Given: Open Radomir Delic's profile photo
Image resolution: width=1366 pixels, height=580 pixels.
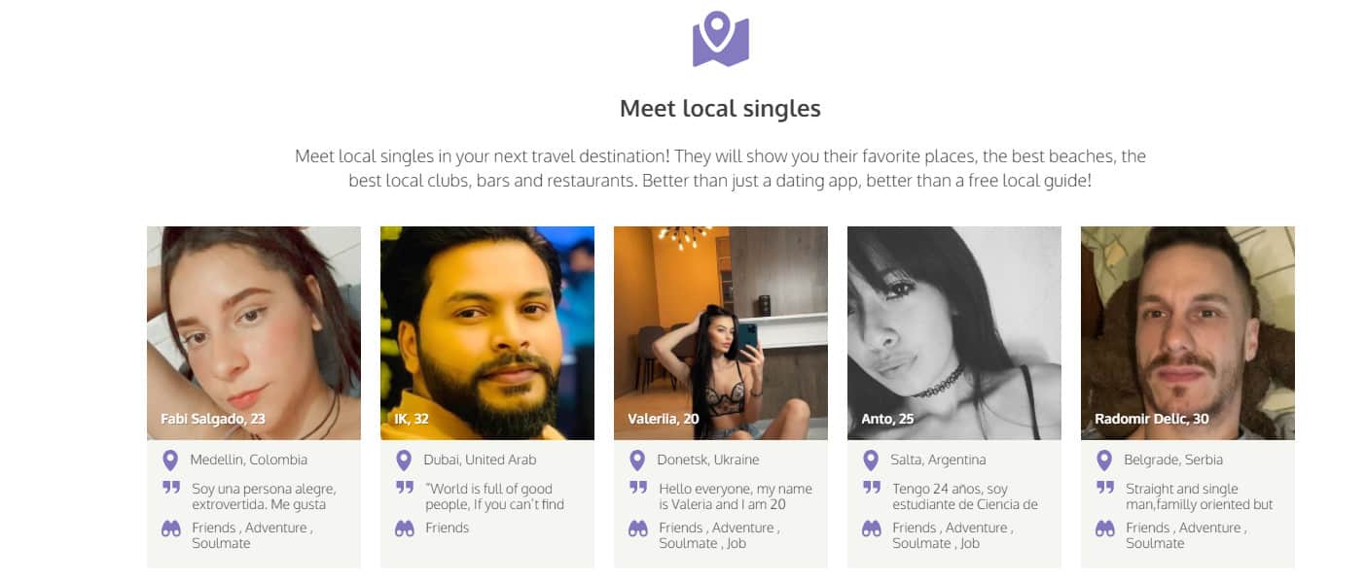Looking at the screenshot, I should pyautogui.click(x=1188, y=333).
